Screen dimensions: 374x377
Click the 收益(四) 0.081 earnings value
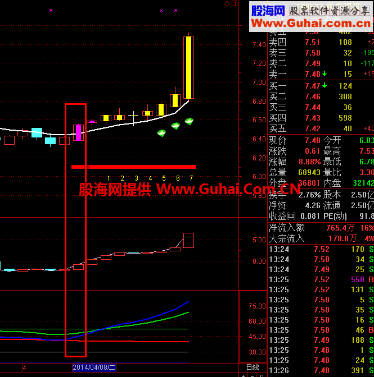[310, 216]
